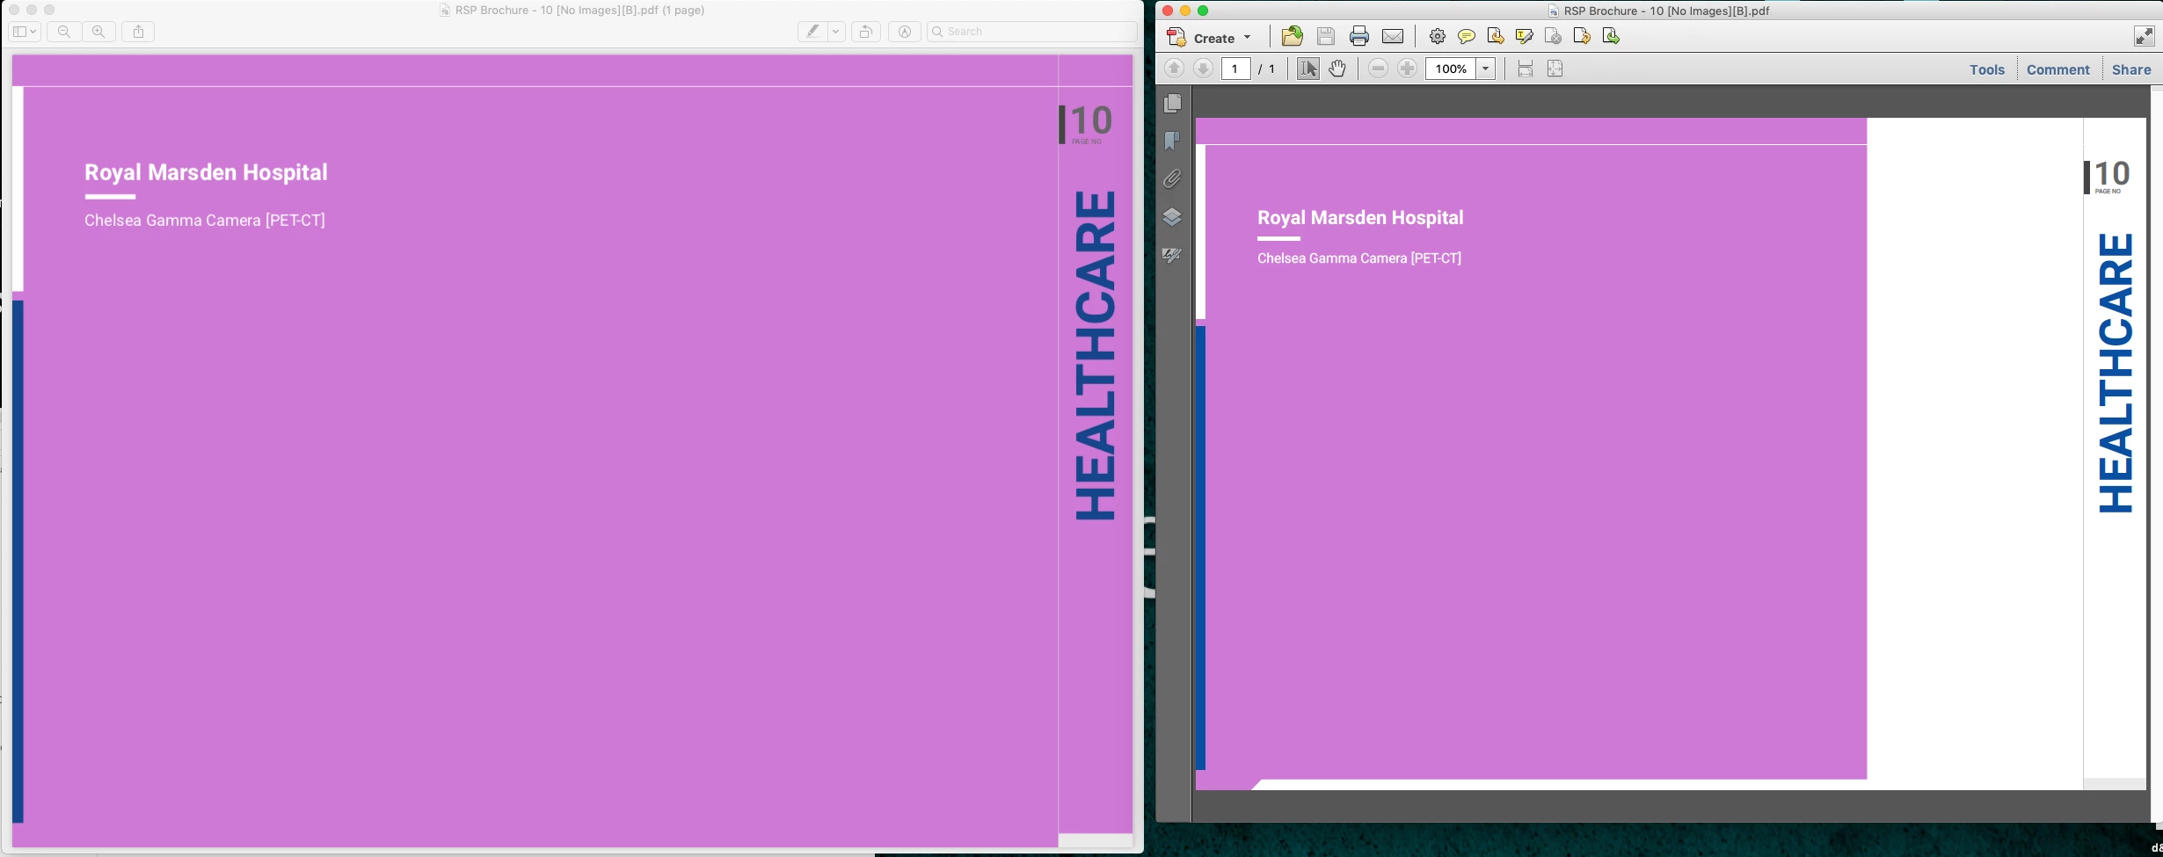Screen dimensions: 2163x857
Task: Show Page Thumbnails panel in Acrobat sidebar
Action: [x=1173, y=104]
